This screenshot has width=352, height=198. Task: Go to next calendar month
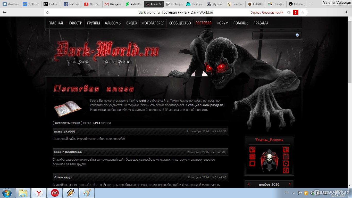[290, 184]
